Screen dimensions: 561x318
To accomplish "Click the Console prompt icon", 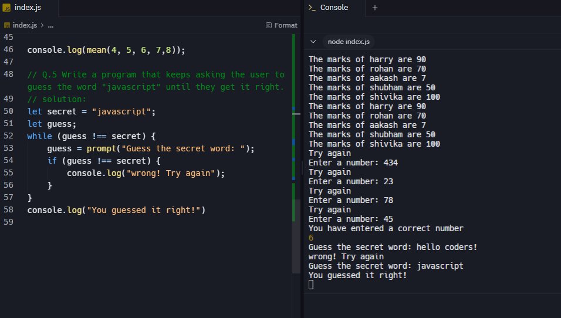I will point(312,8).
